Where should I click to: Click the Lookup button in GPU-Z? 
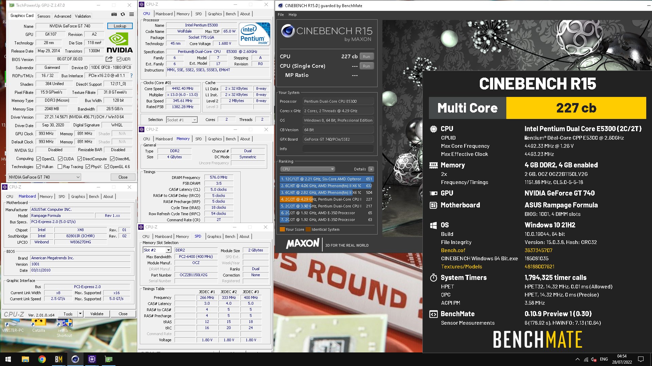pyautogui.click(x=120, y=26)
